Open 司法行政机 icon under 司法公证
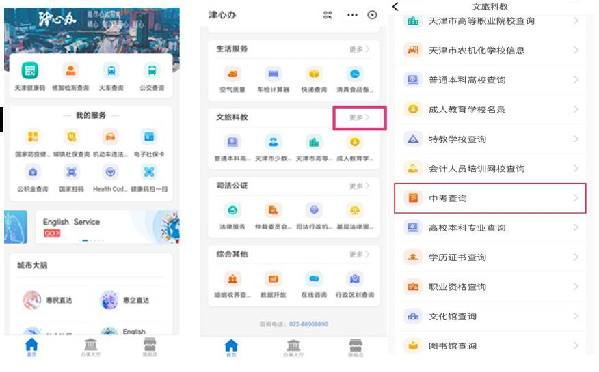The height and width of the screenshot is (372, 599). [314, 210]
